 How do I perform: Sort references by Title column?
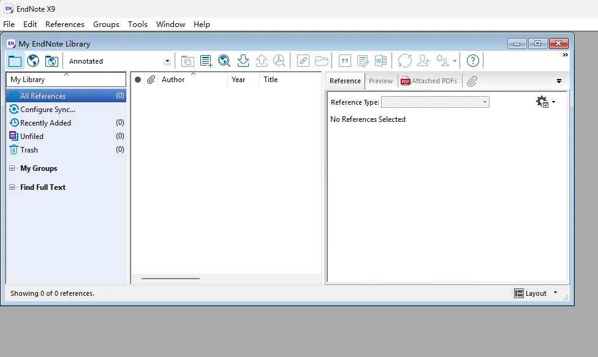[290, 80]
